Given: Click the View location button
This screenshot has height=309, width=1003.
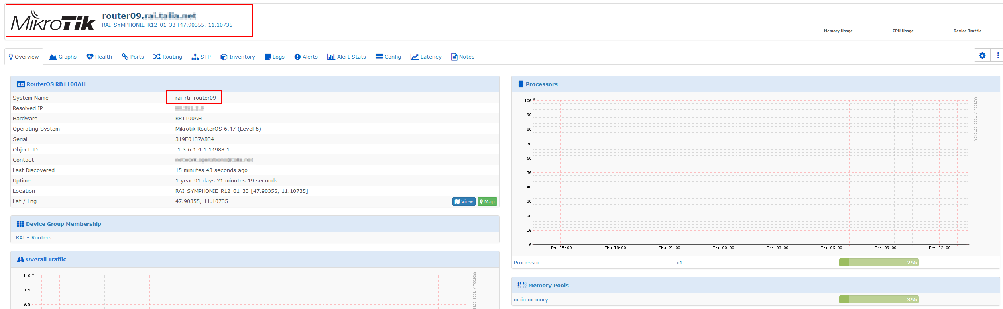Looking at the screenshot, I should pyautogui.click(x=464, y=201).
